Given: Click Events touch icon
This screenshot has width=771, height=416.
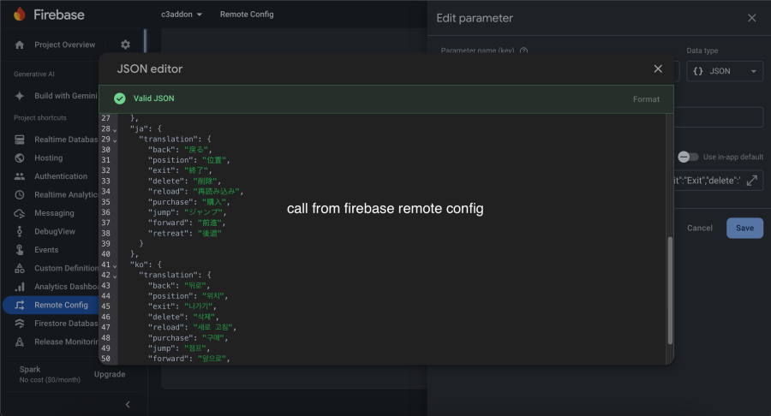Looking at the screenshot, I should pyautogui.click(x=20, y=250).
